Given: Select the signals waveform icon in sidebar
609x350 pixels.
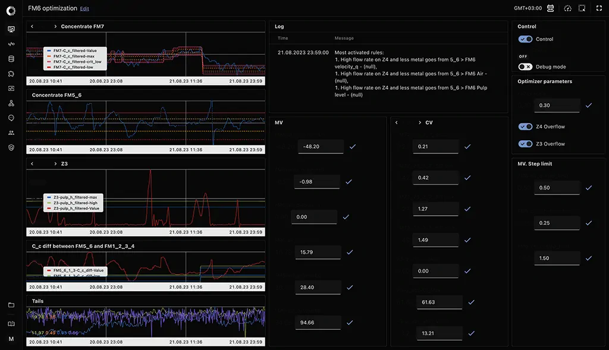Looking at the screenshot, I should [x=10, y=43].
